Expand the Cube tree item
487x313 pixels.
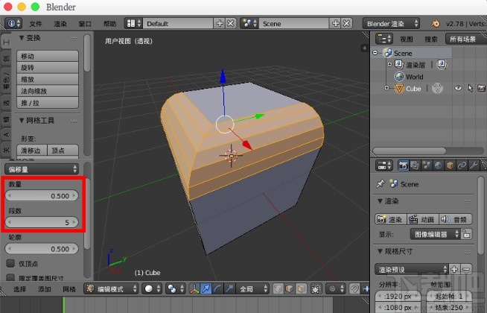coord(386,88)
